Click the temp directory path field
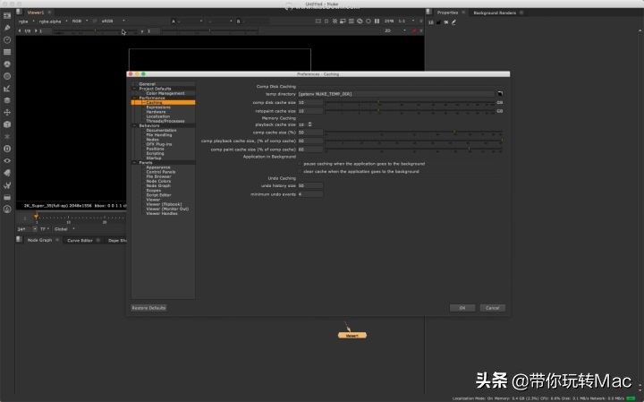The width and height of the screenshot is (644, 402). tap(397, 94)
